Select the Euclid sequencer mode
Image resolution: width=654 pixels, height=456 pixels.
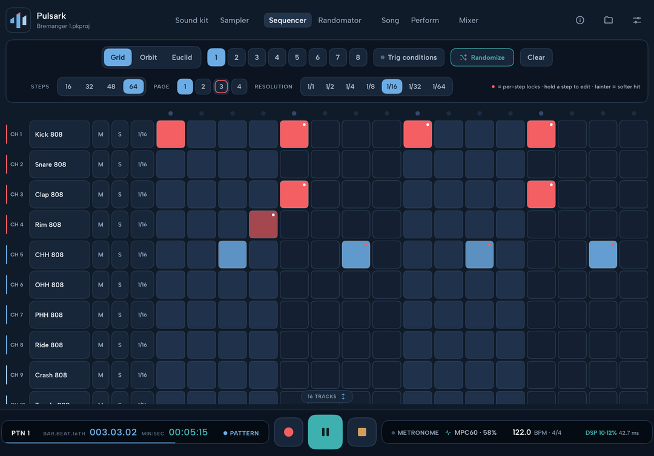182,57
